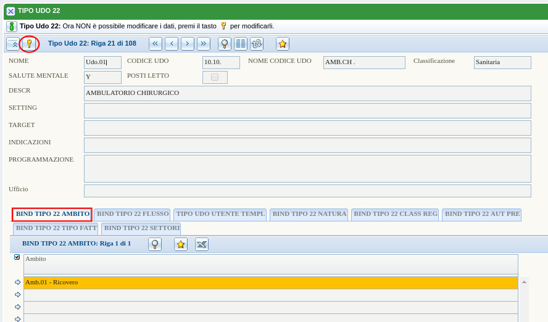Open row arrow for Amb.01 - Ricovero

[x=18, y=282]
